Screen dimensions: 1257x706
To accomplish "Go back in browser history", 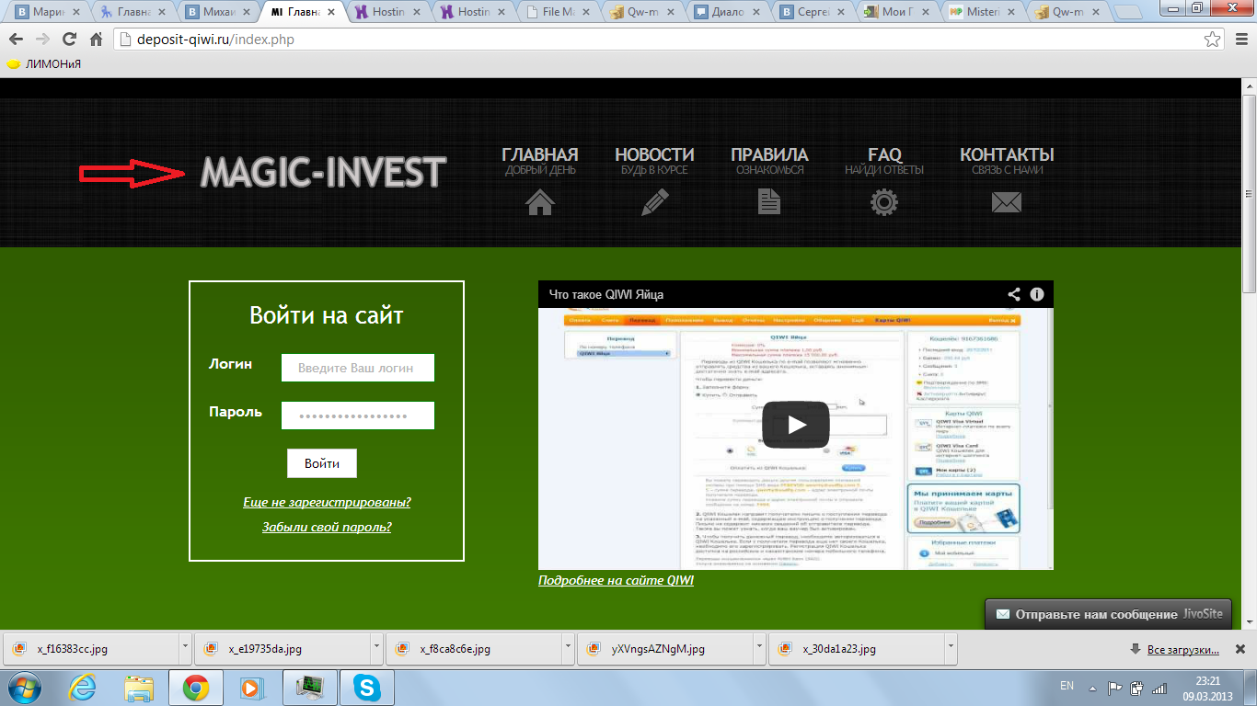I will tap(16, 40).
